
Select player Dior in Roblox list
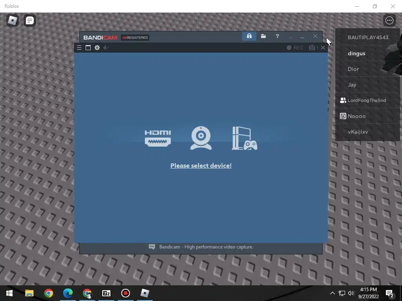(367, 69)
